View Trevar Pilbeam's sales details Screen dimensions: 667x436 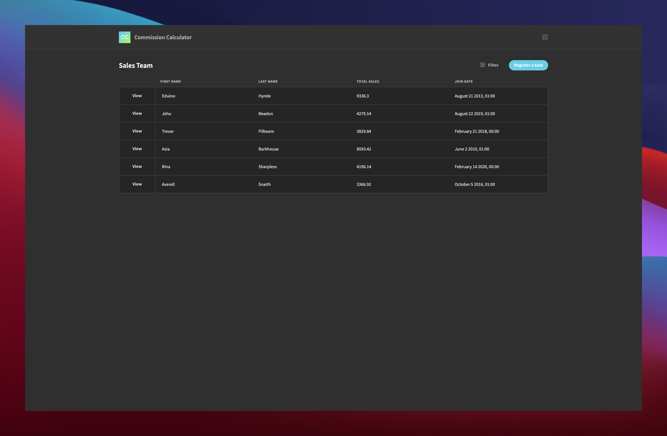[137, 131]
